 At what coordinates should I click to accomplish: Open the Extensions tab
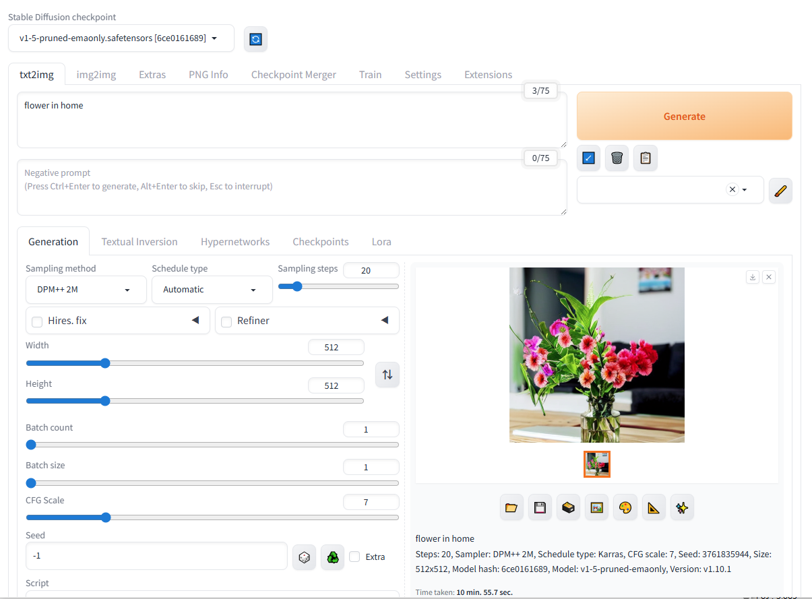pyautogui.click(x=489, y=75)
